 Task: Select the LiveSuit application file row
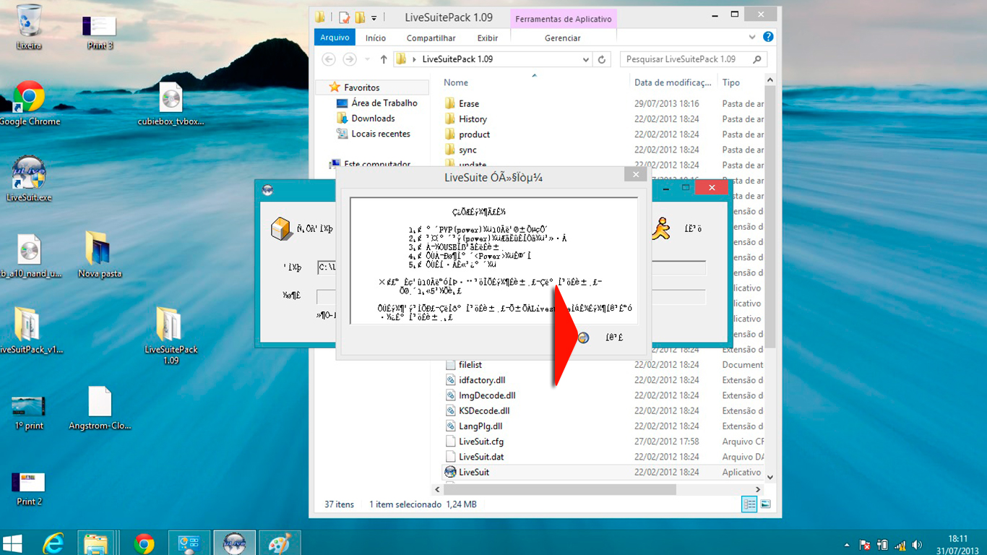pyautogui.click(x=603, y=472)
